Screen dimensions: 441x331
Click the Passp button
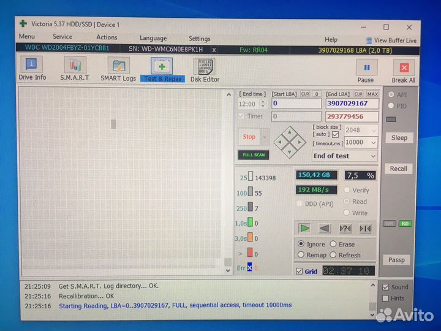click(x=396, y=260)
